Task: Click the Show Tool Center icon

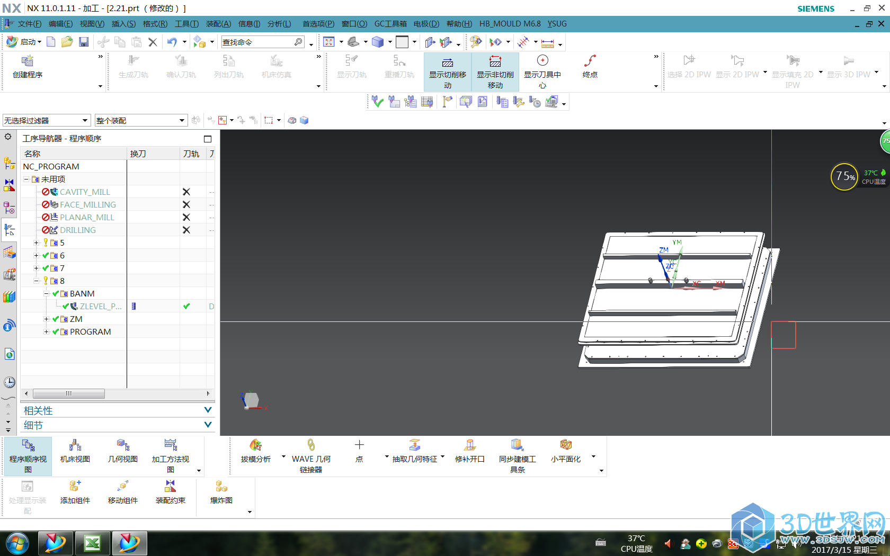Action: pyautogui.click(x=542, y=60)
